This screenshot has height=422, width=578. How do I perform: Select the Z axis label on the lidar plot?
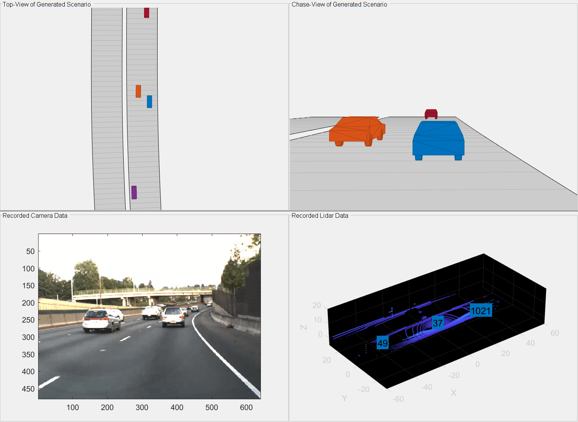click(x=303, y=328)
